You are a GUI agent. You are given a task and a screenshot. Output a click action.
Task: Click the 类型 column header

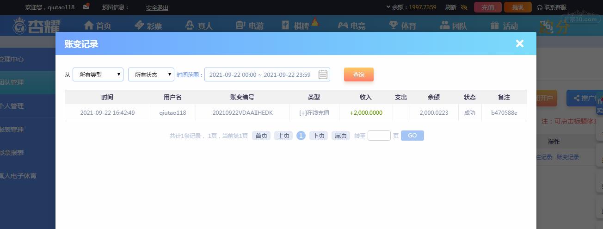(x=314, y=97)
